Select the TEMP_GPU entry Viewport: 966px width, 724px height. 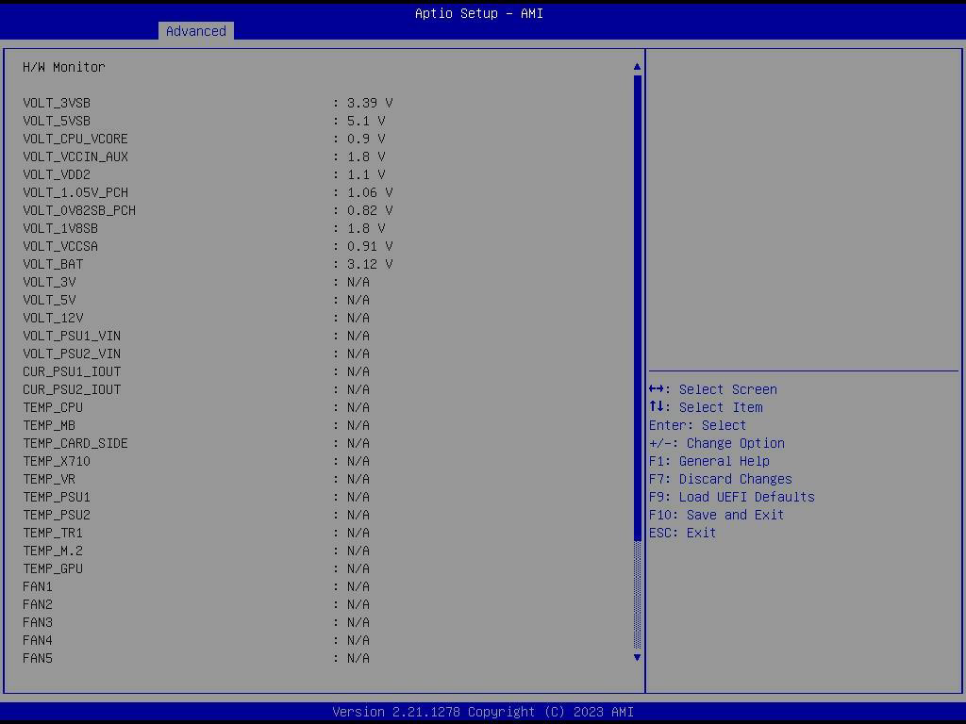pyautogui.click(x=53, y=568)
